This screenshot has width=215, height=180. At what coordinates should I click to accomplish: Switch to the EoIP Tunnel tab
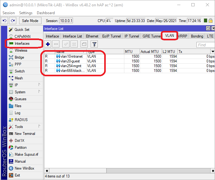click(x=111, y=36)
